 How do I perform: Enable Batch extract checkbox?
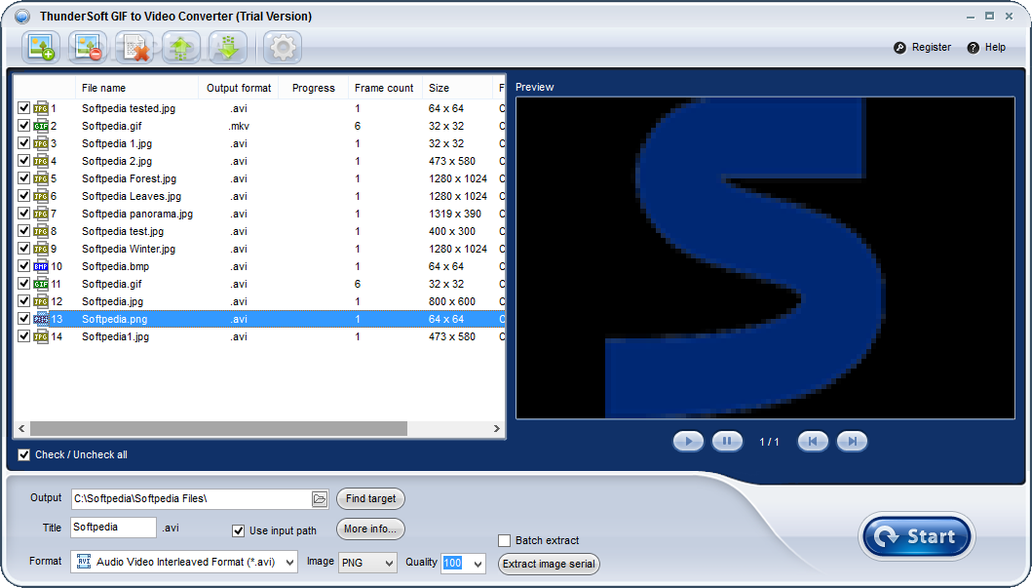tap(505, 540)
